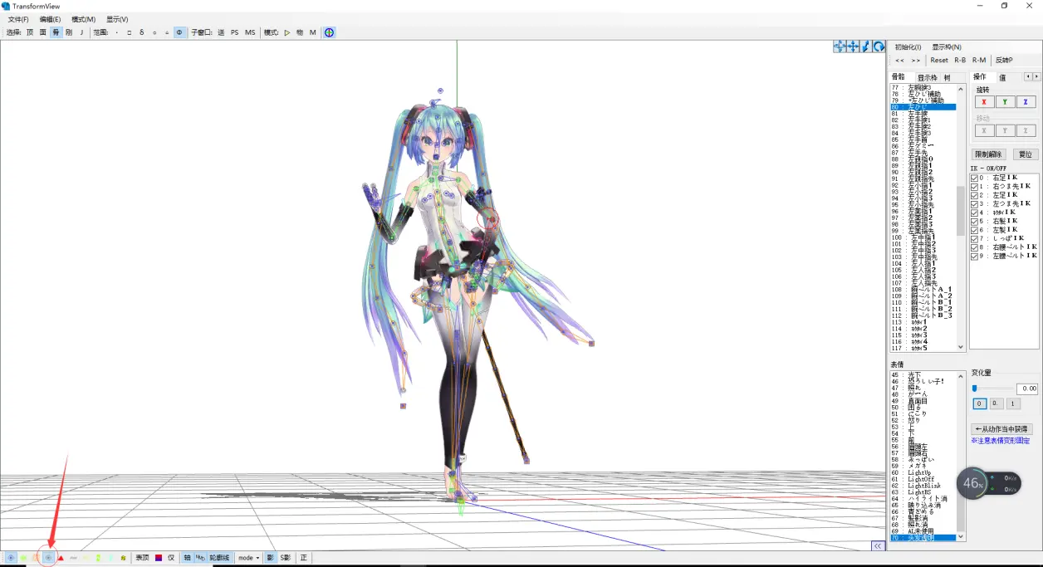Open 初始化(I) menu in side panel
Image resolution: width=1043 pixels, height=567 pixels.
pyautogui.click(x=908, y=47)
